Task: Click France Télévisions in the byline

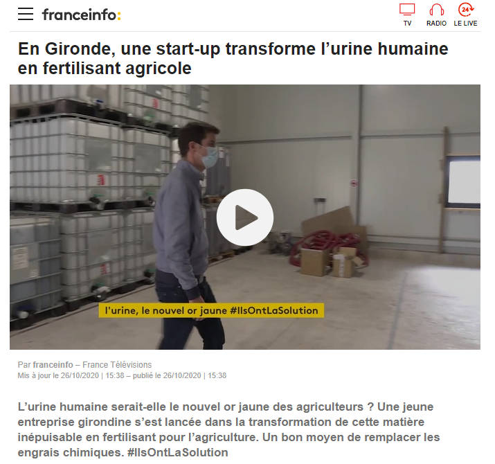Action: point(117,365)
